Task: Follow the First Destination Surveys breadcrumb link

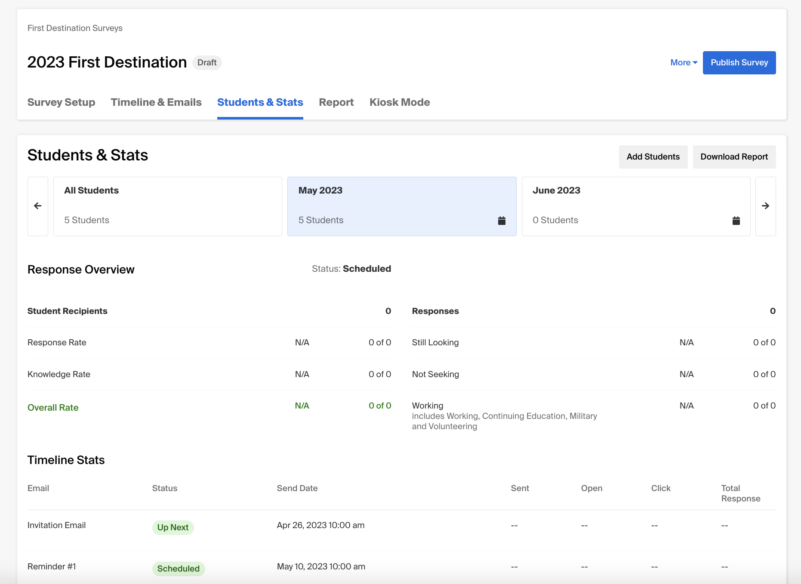Action: pos(75,28)
